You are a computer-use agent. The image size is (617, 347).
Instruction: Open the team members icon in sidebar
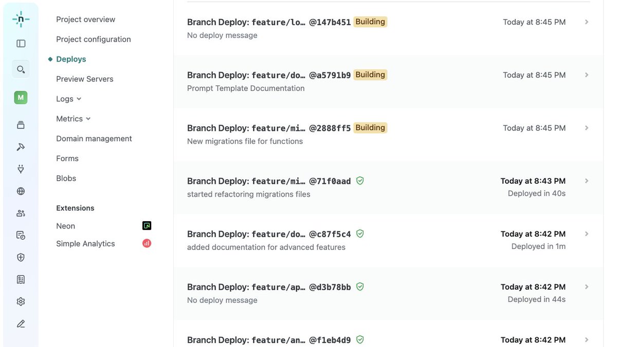click(21, 213)
